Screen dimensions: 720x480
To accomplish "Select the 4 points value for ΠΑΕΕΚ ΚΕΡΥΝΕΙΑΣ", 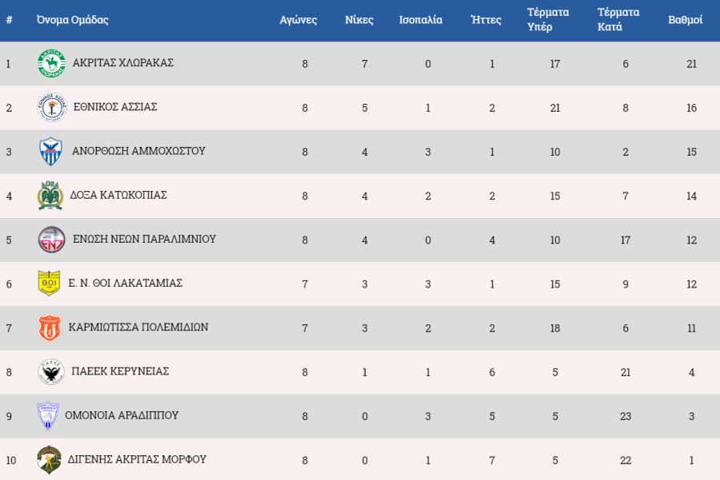I will 691,372.
